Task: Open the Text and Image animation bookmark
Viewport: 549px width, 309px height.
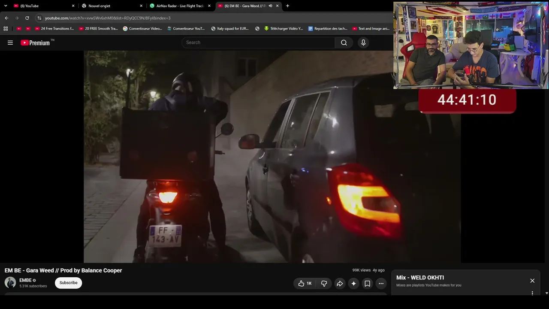Action: pyautogui.click(x=371, y=29)
